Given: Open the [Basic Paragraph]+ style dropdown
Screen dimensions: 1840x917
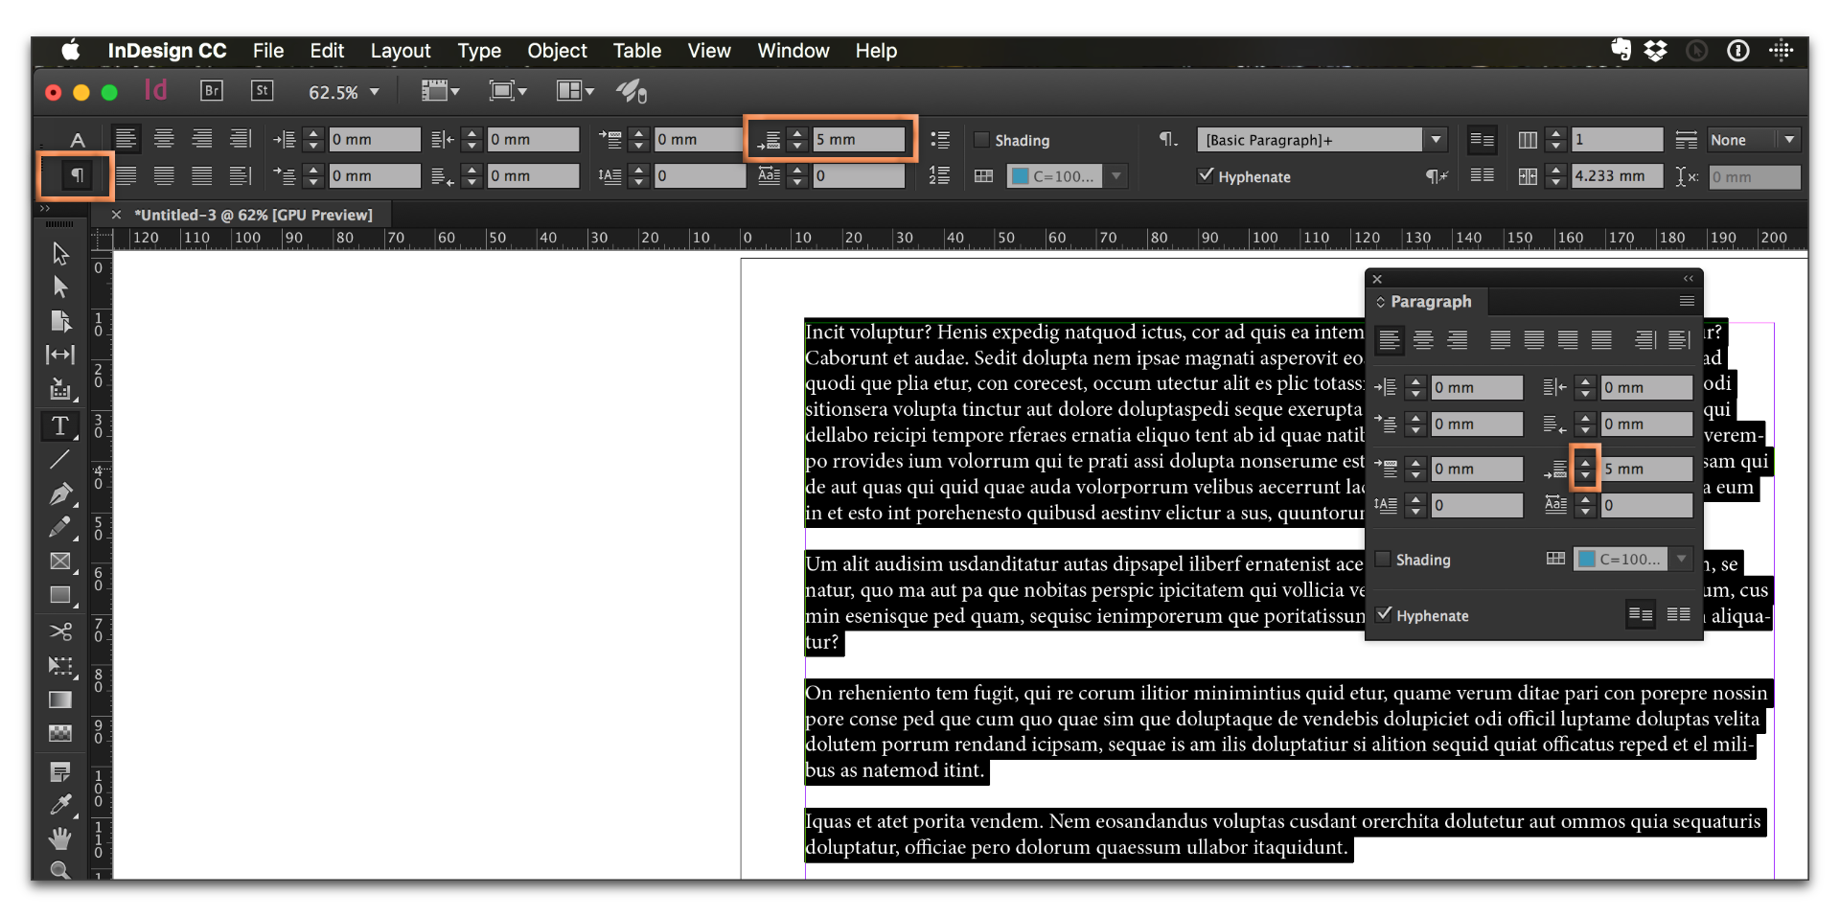Looking at the screenshot, I should [x=1435, y=140].
